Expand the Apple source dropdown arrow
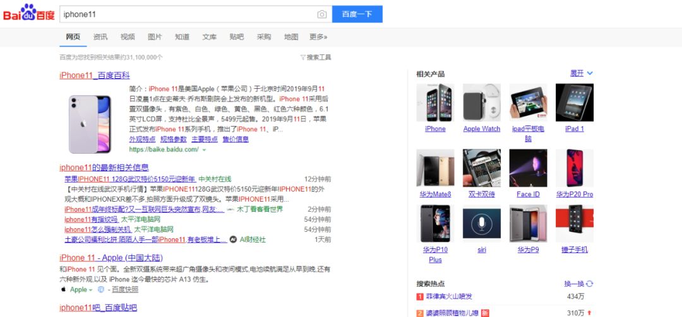 click(x=91, y=290)
